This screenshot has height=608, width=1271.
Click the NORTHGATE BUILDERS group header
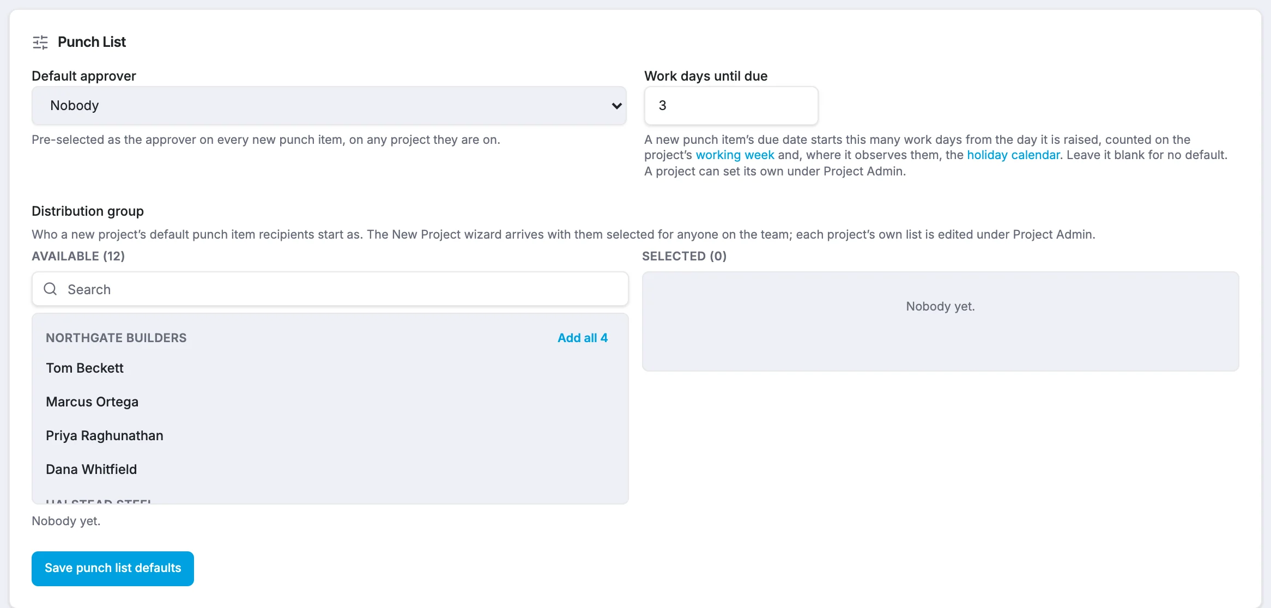pyautogui.click(x=116, y=338)
